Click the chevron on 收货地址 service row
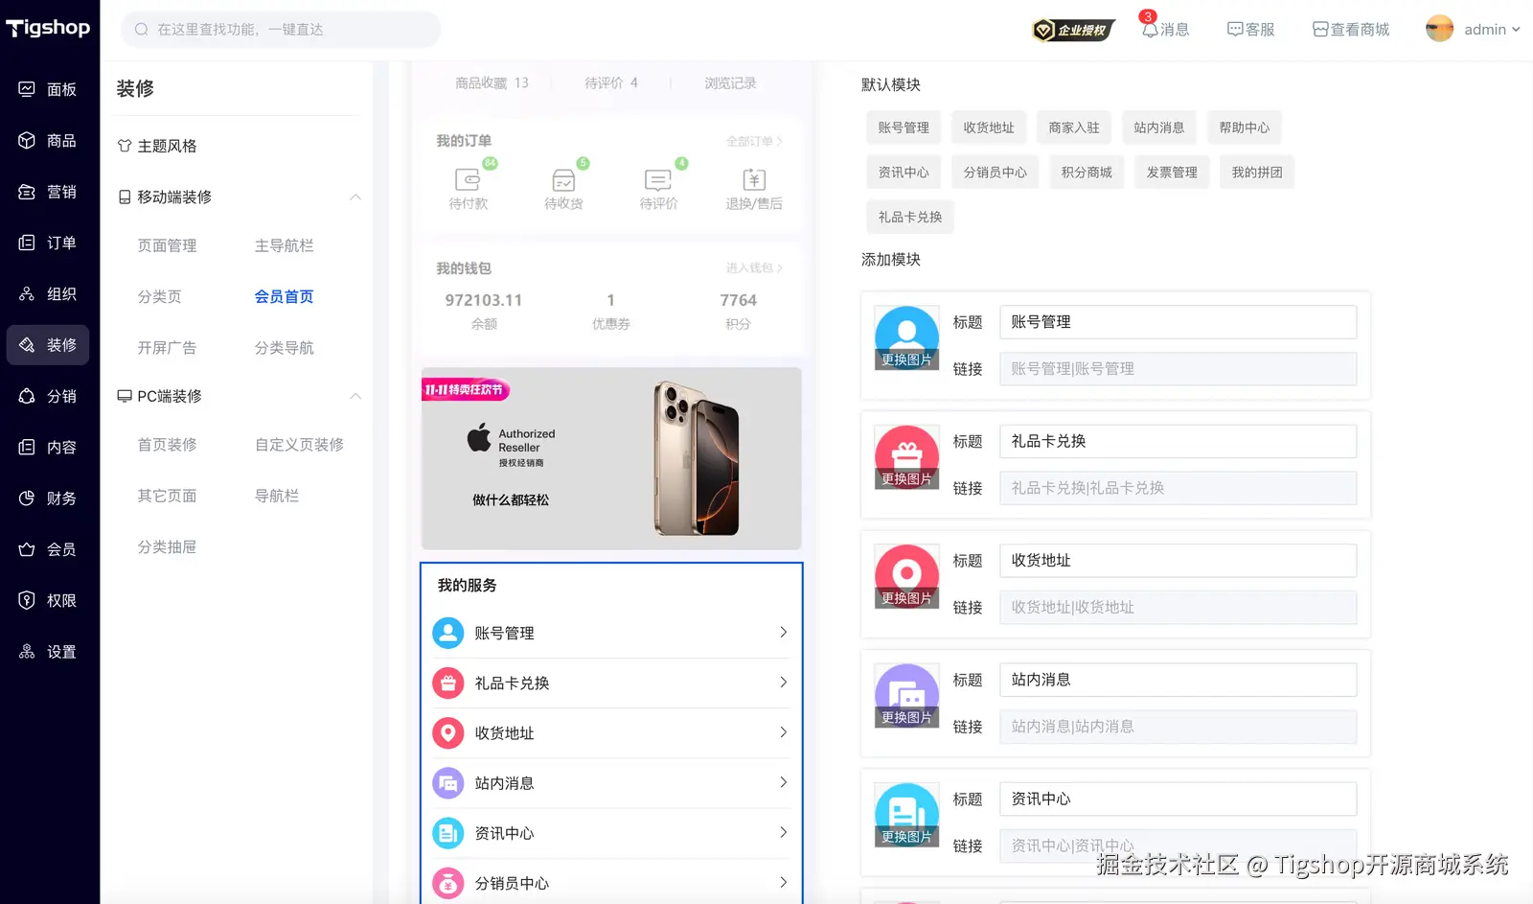The width and height of the screenshot is (1533, 904). (783, 732)
